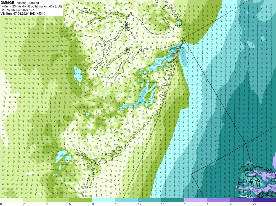
Task: Click the lavender 16–18 m/s legend swatch
Action: (195, 200)
